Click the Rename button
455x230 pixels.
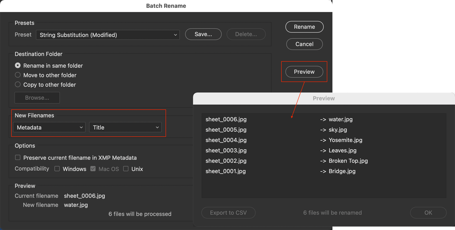point(304,27)
